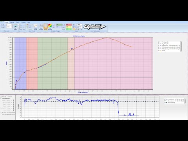Toggle the fifth run checkbox in RPM legend
The image size is (188, 141).
[x=159, y=49]
